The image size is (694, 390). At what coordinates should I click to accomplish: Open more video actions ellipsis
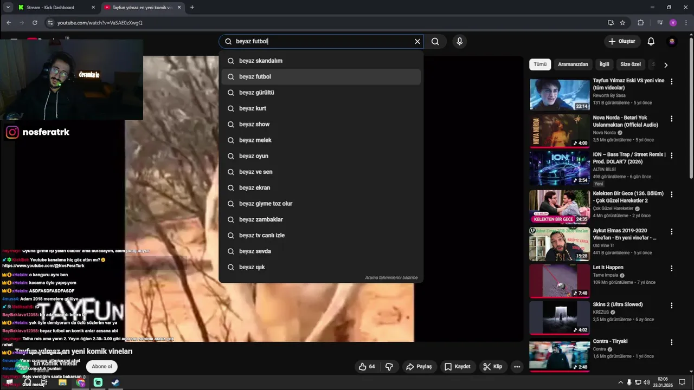(517, 367)
